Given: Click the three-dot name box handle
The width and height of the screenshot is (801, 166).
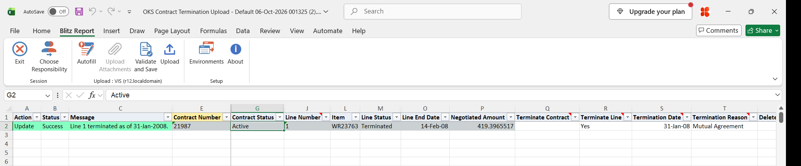Looking at the screenshot, I should tap(57, 95).
